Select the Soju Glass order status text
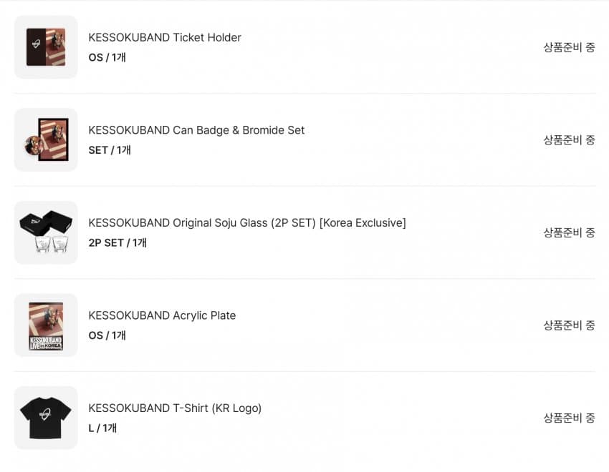 [569, 232]
